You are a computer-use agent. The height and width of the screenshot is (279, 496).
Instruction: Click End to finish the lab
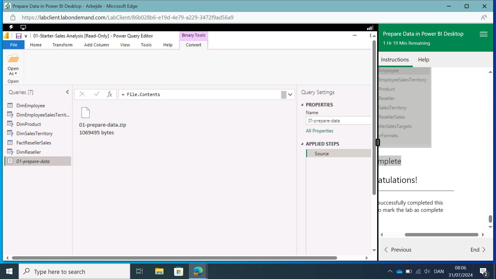pyautogui.click(x=478, y=250)
